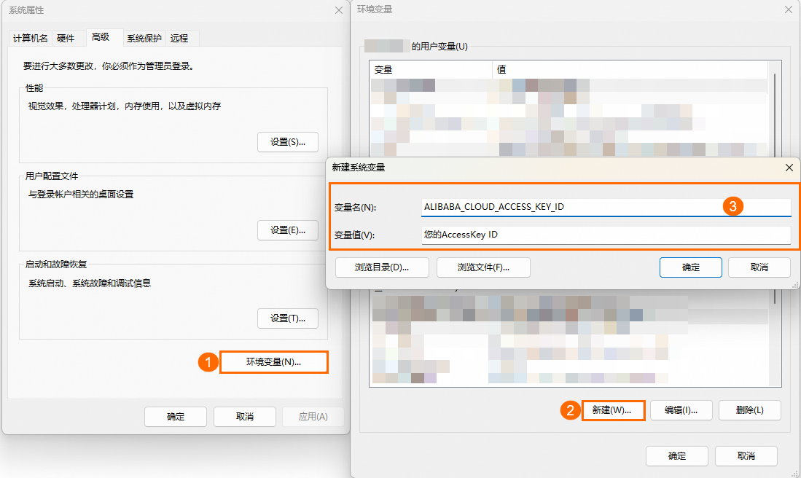Screen dimensions: 801x478
Task: Switch to the 计算机名 tab
Action: coord(31,39)
